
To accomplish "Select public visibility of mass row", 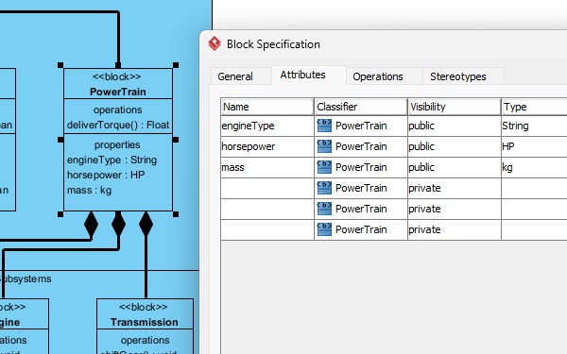I will coord(455,167).
